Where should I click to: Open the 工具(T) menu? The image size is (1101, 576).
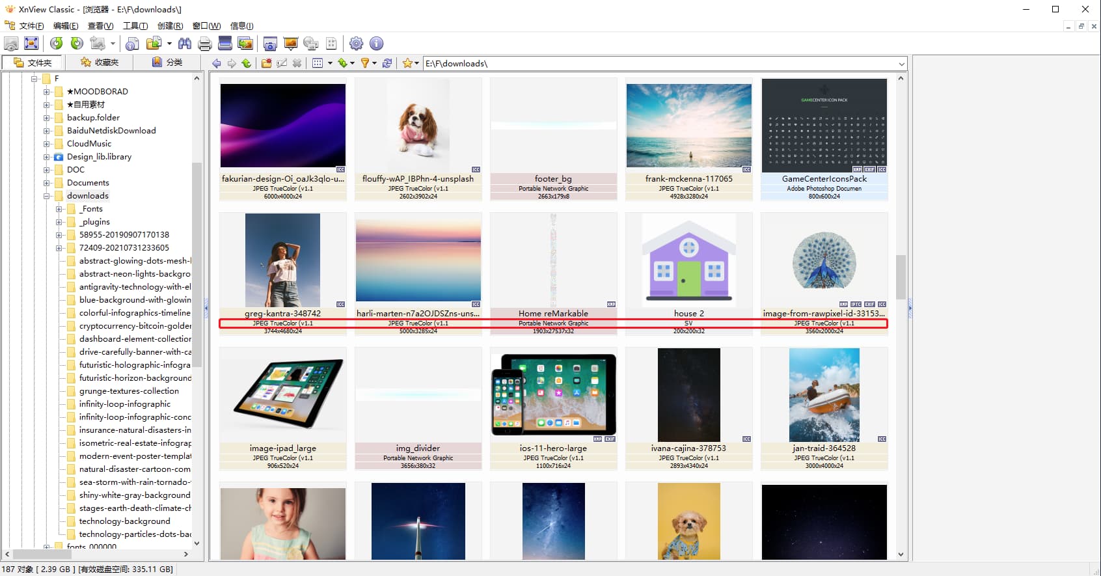click(135, 26)
